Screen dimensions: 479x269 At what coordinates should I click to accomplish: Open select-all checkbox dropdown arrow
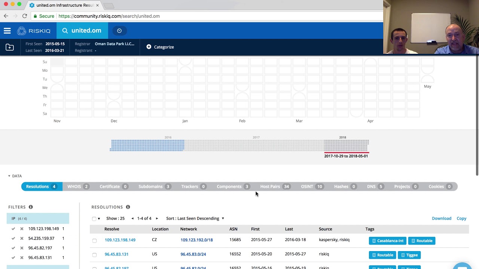point(99,219)
